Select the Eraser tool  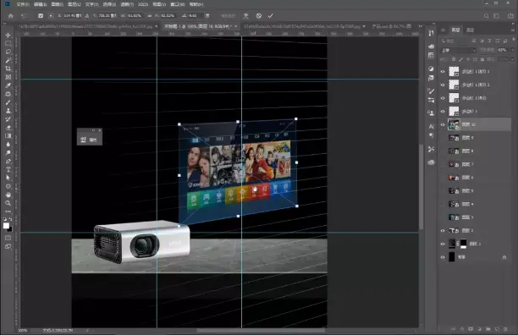tap(8, 128)
